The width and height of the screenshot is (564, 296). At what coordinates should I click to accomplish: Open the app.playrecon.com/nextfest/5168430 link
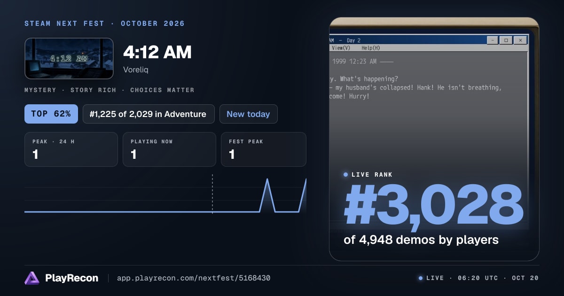pos(193,278)
